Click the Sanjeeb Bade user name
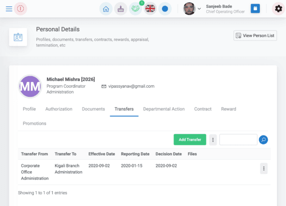This screenshot has height=206, width=286. tap(219, 6)
